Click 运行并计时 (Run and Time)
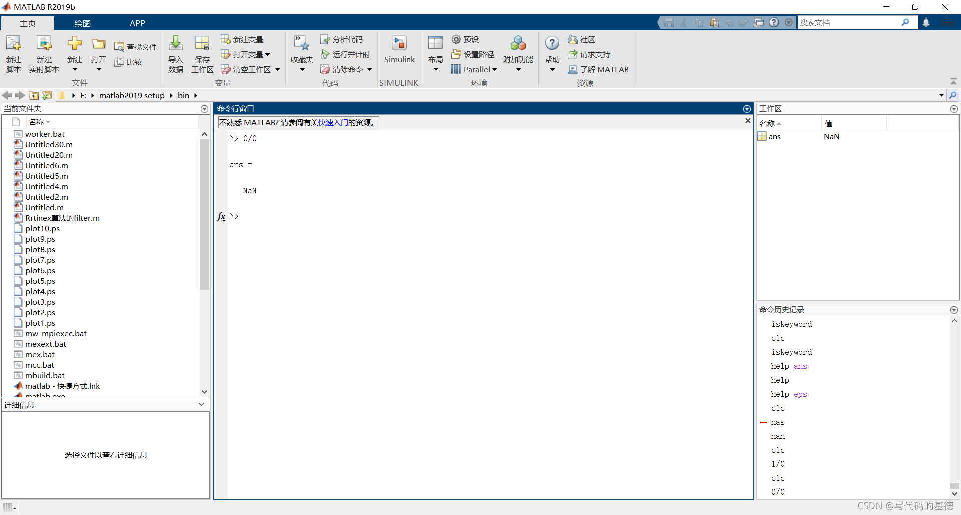 tap(346, 54)
